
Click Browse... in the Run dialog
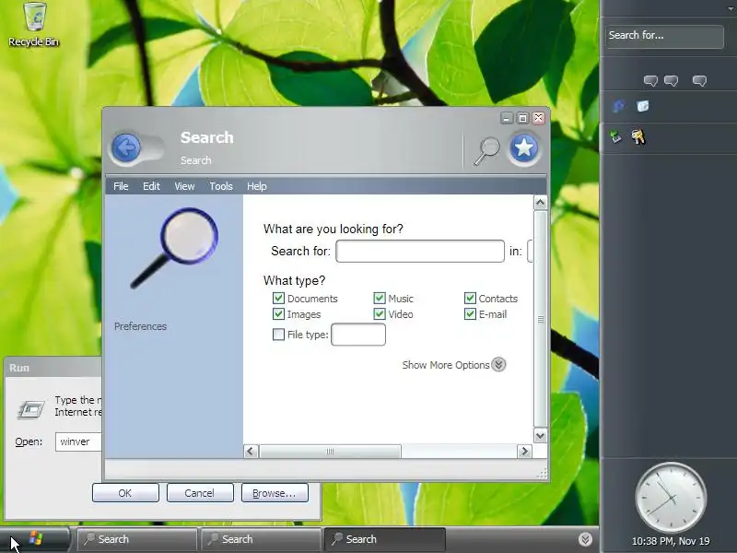pyautogui.click(x=275, y=493)
